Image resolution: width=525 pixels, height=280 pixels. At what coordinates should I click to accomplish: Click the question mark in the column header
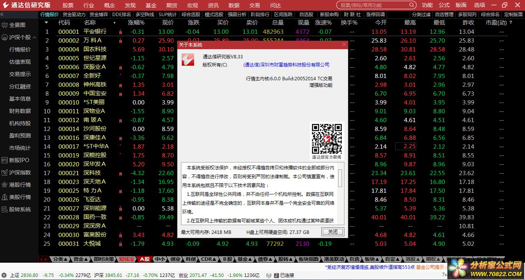511,23
